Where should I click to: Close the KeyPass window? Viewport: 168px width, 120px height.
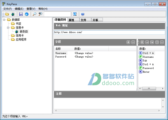(x=162, y=4)
